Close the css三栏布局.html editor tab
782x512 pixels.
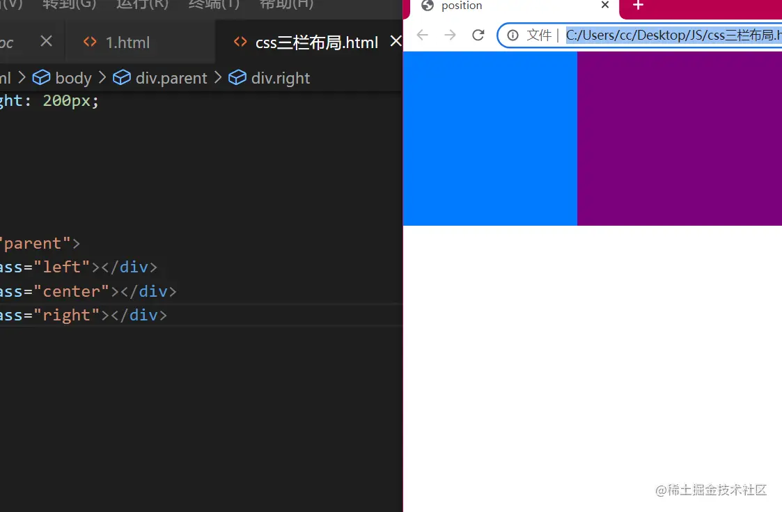[x=396, y=41]
